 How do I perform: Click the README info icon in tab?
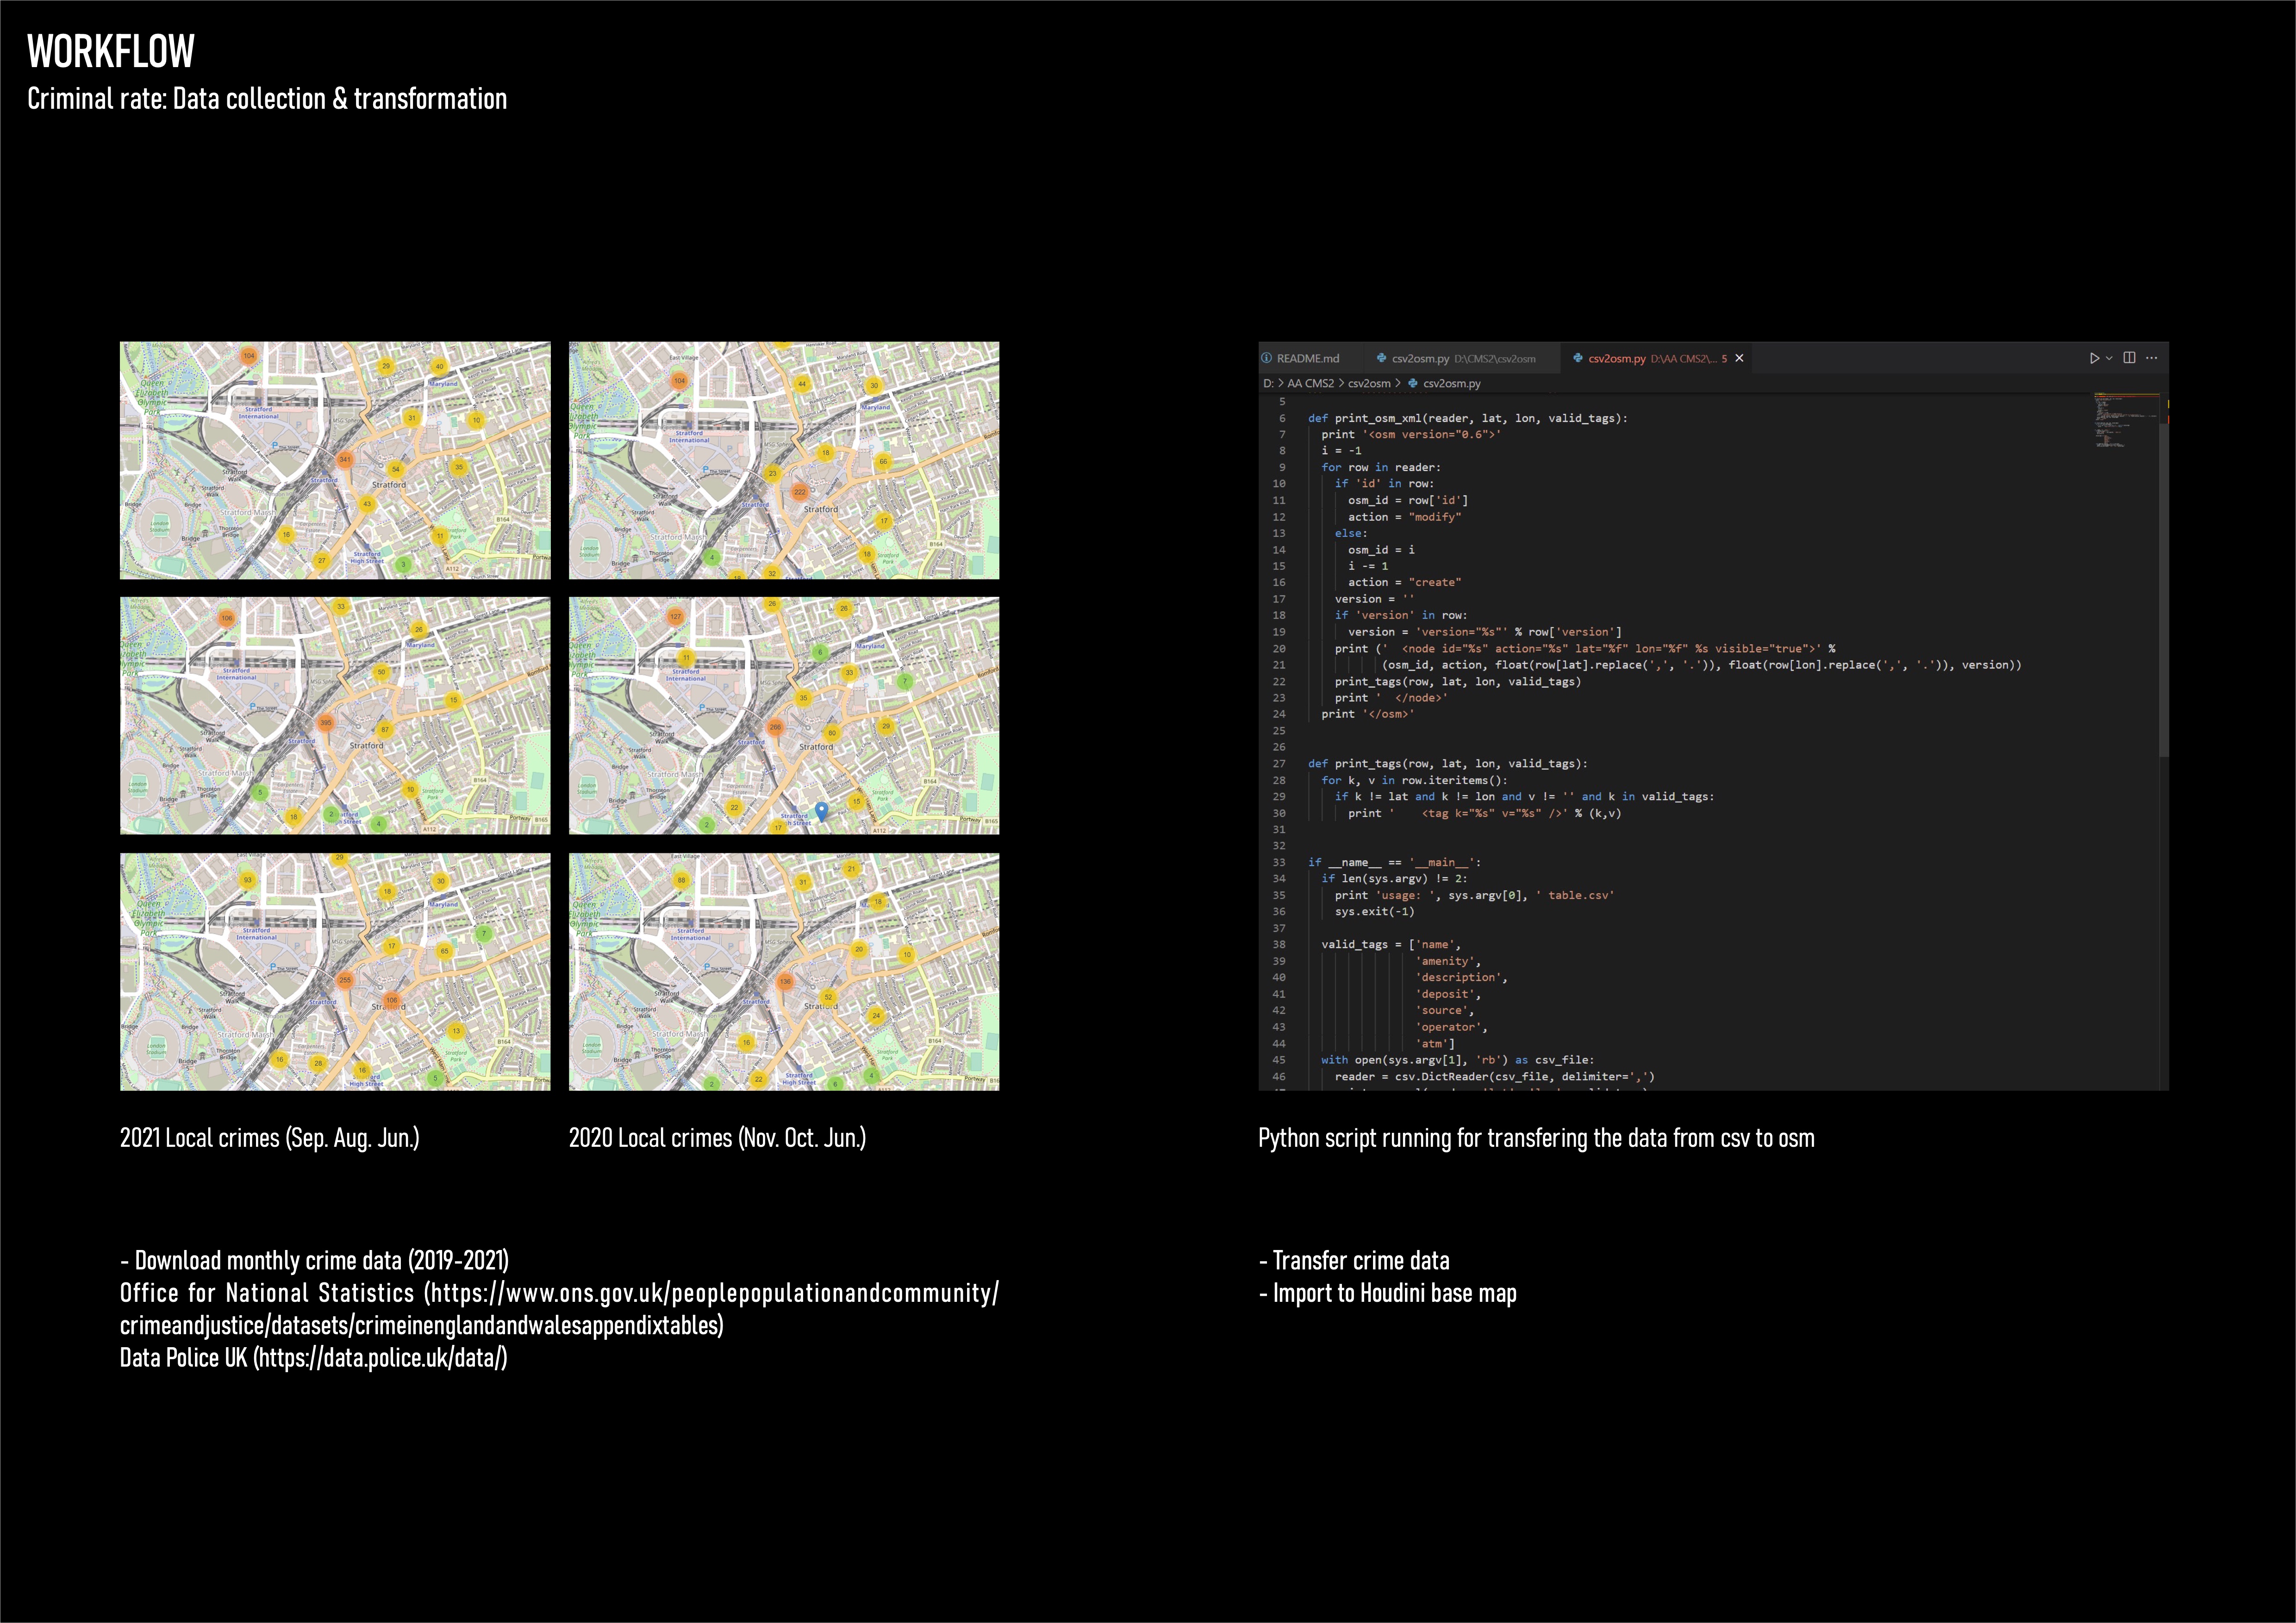tap(1267, 358)
